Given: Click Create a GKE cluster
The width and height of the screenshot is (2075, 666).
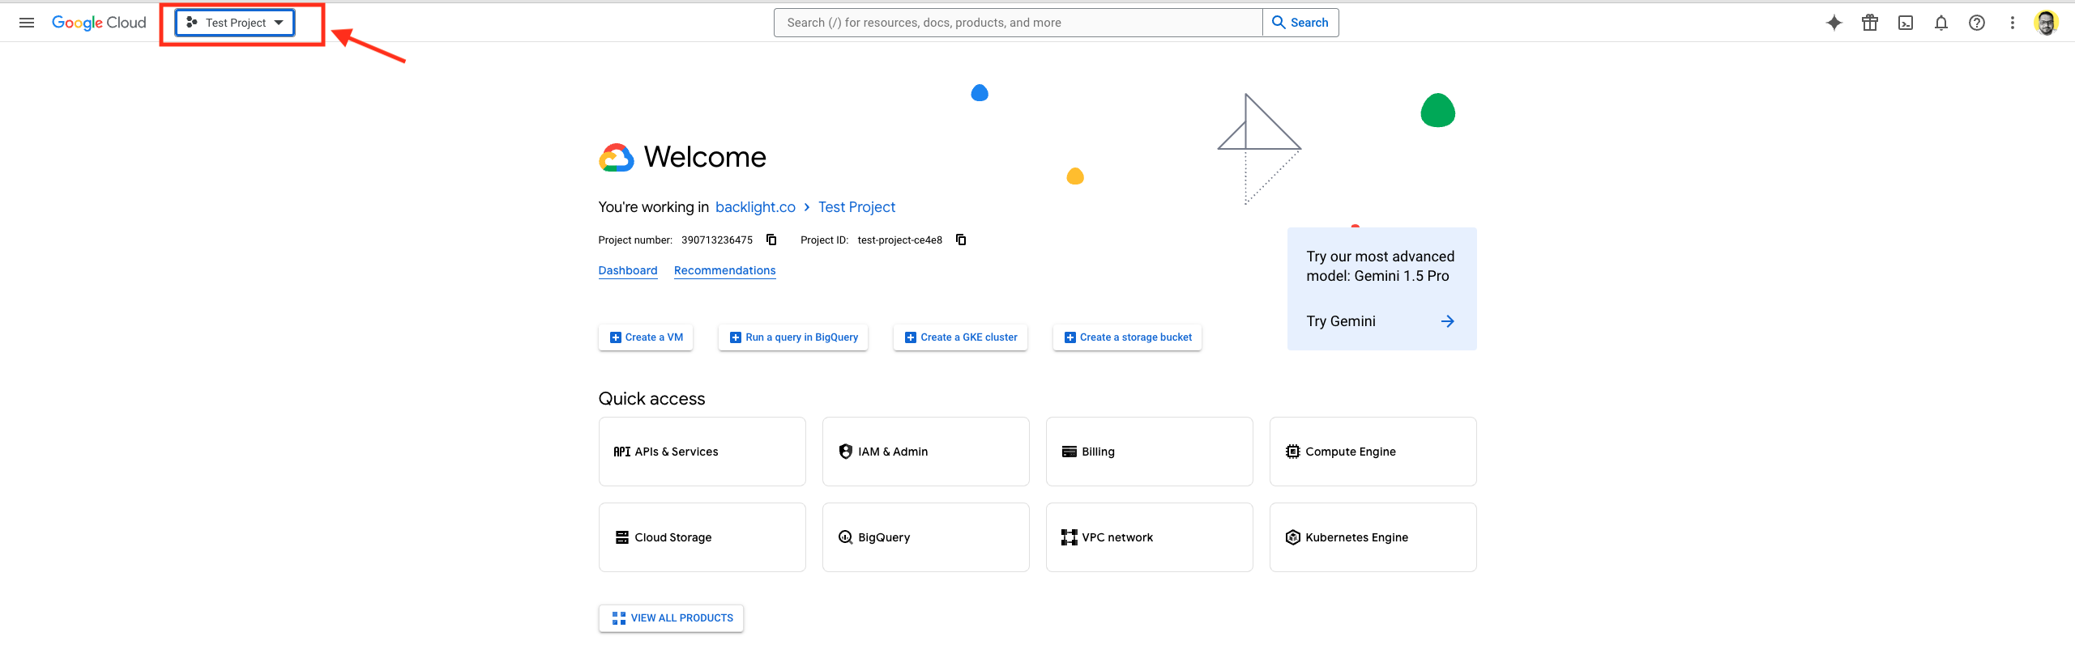Looking at the screenshot, I should click(961, 337).
